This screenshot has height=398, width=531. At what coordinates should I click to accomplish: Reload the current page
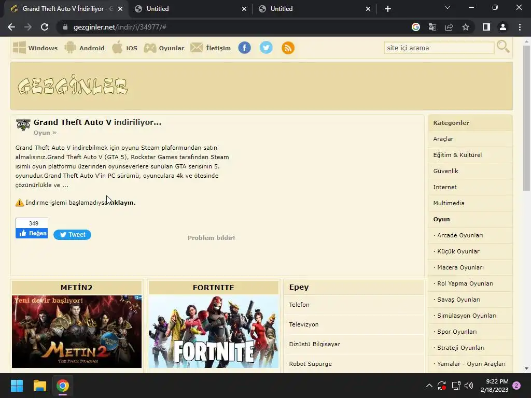click(x=45, y=27)
